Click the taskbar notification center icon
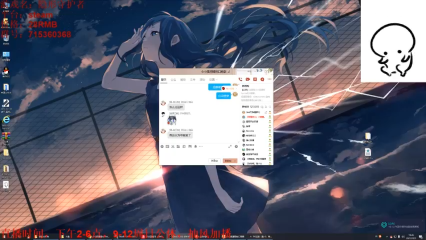Screen dimensions: 426x240 [420, 237]
